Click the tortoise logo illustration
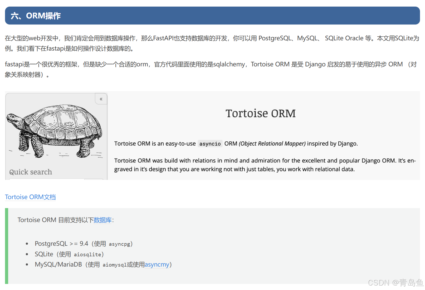This screenshot has width=425, height=290. pos(53,132)
